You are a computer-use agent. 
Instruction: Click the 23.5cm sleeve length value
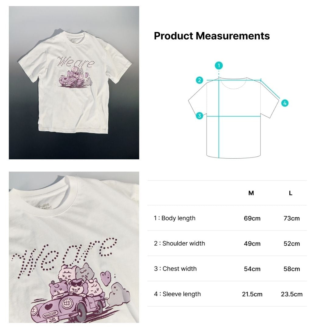[292, 294]
